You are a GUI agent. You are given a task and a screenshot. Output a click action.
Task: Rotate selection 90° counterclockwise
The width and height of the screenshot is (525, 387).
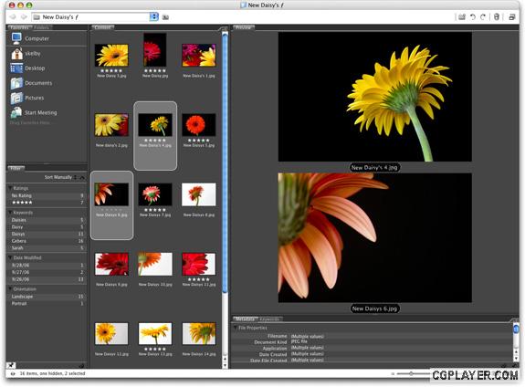[x=472, y=16]
